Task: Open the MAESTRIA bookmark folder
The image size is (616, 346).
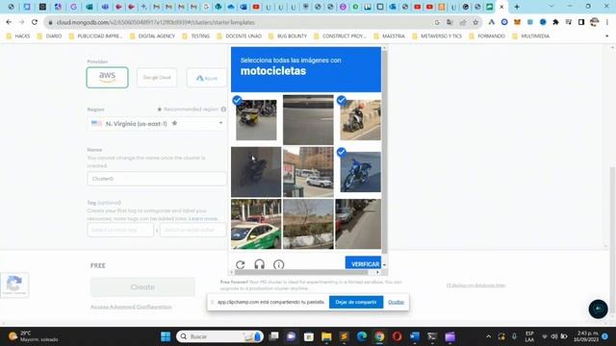Action: point(389,37)
